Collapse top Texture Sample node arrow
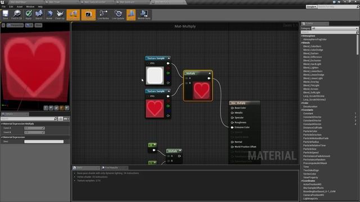The image size is (360, 202). pyautogui.click(x=169, y=58)
